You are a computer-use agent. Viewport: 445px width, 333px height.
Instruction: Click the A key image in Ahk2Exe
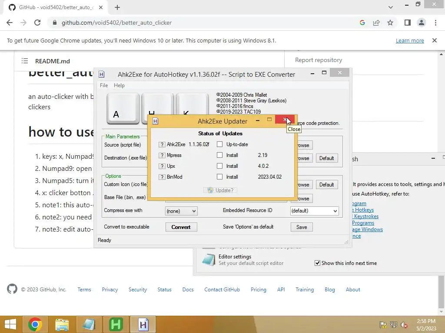[x=123, y=109]
